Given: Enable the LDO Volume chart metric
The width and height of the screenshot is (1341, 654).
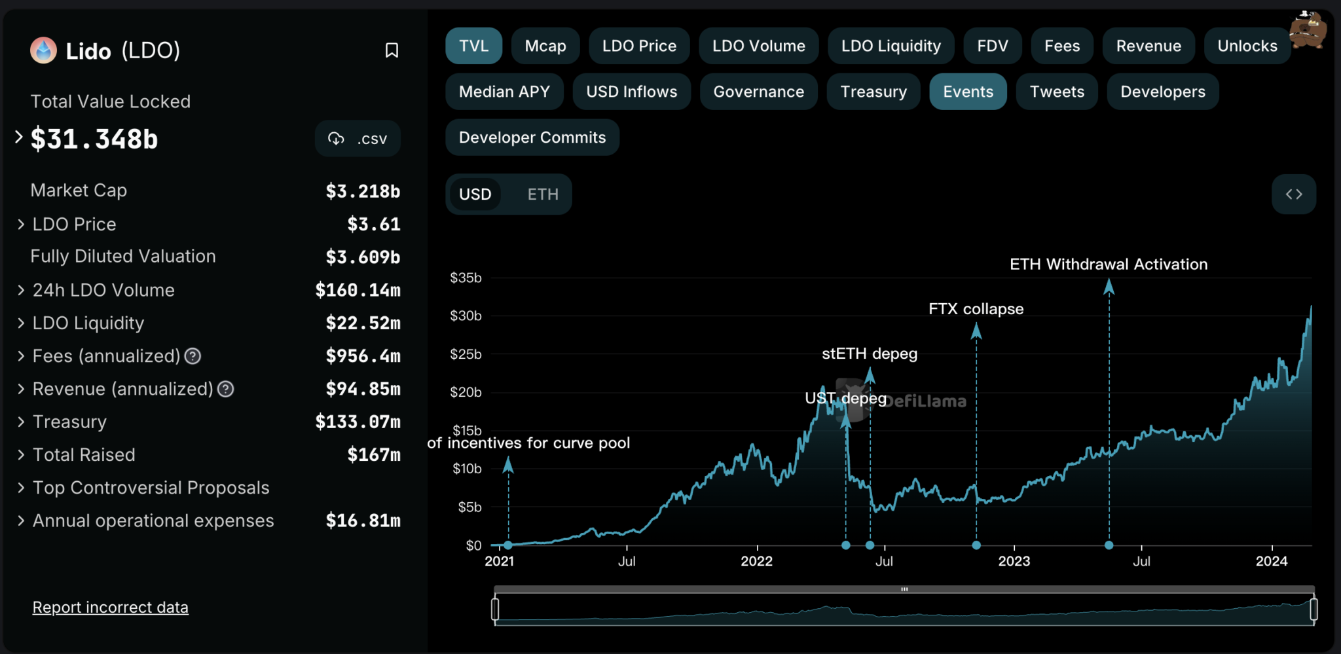Looking at the screenshot, I should pyautogui.click(x=759, y=46).
